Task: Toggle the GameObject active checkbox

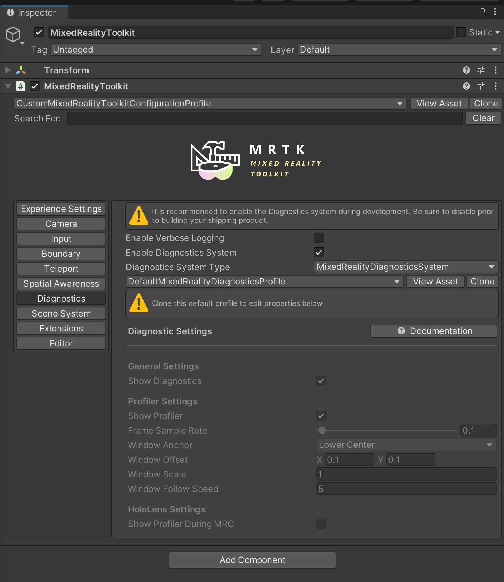Action: tap(39, 32)
